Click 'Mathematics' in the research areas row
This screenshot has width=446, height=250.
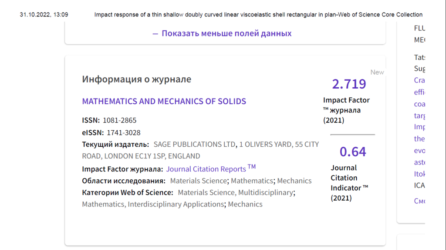[252, 181]
